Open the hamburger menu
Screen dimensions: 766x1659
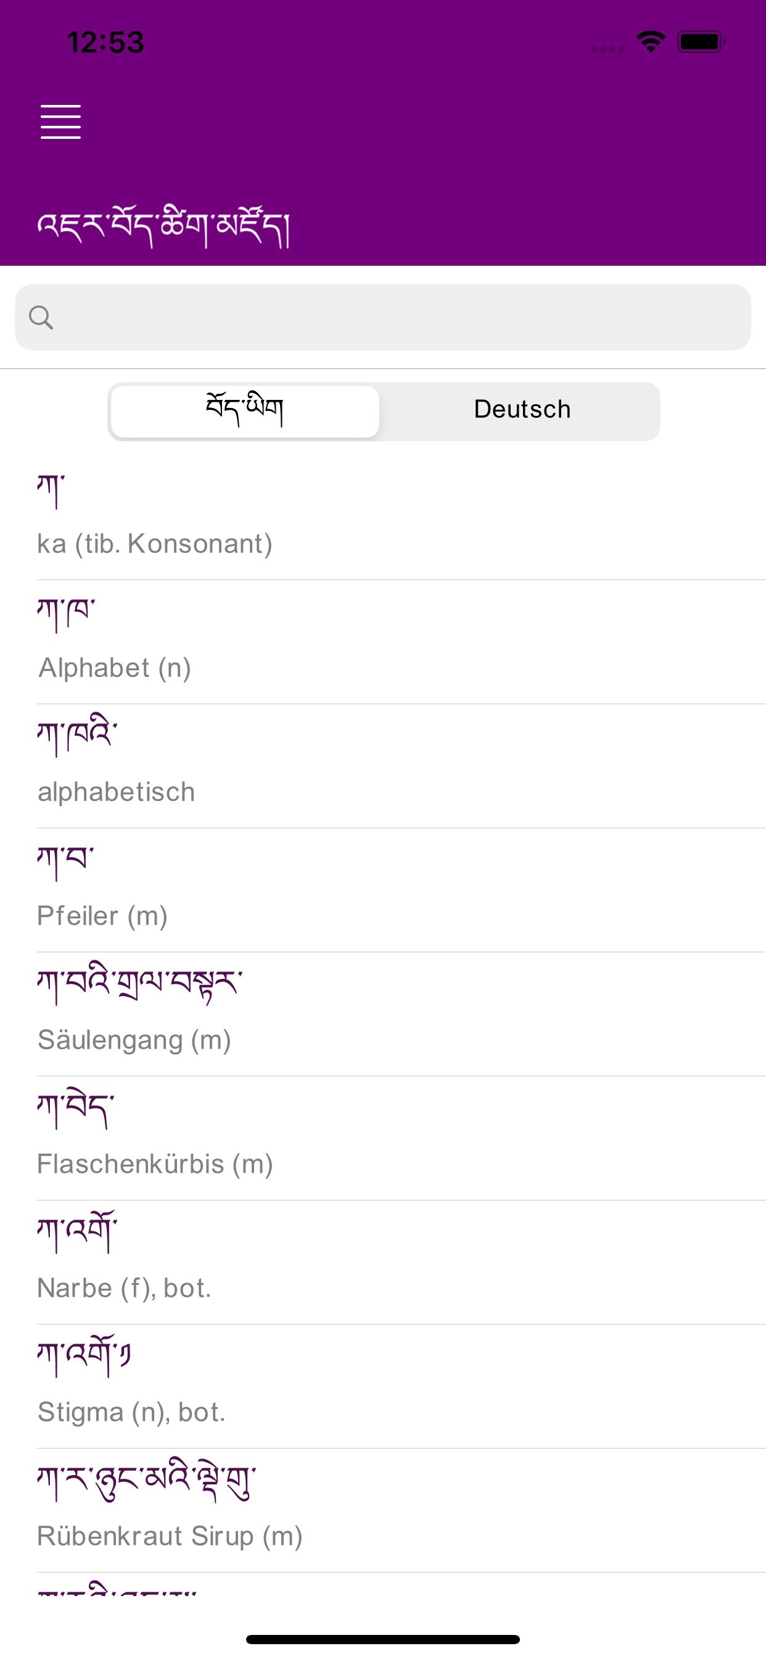60,121
